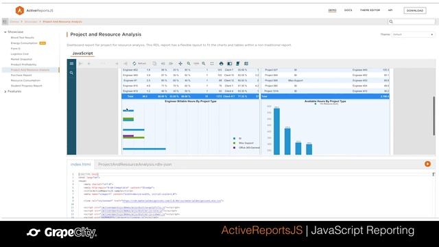The height and width of the screenshot is (247, 439).
Task: Click the zoom in magnifier icon
Action: click(204, 64)
